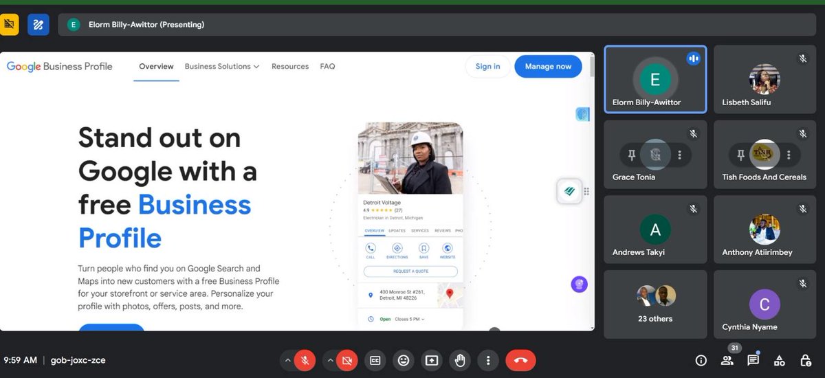Click the map pin thumbnail beside the address

tap(449, 295)
